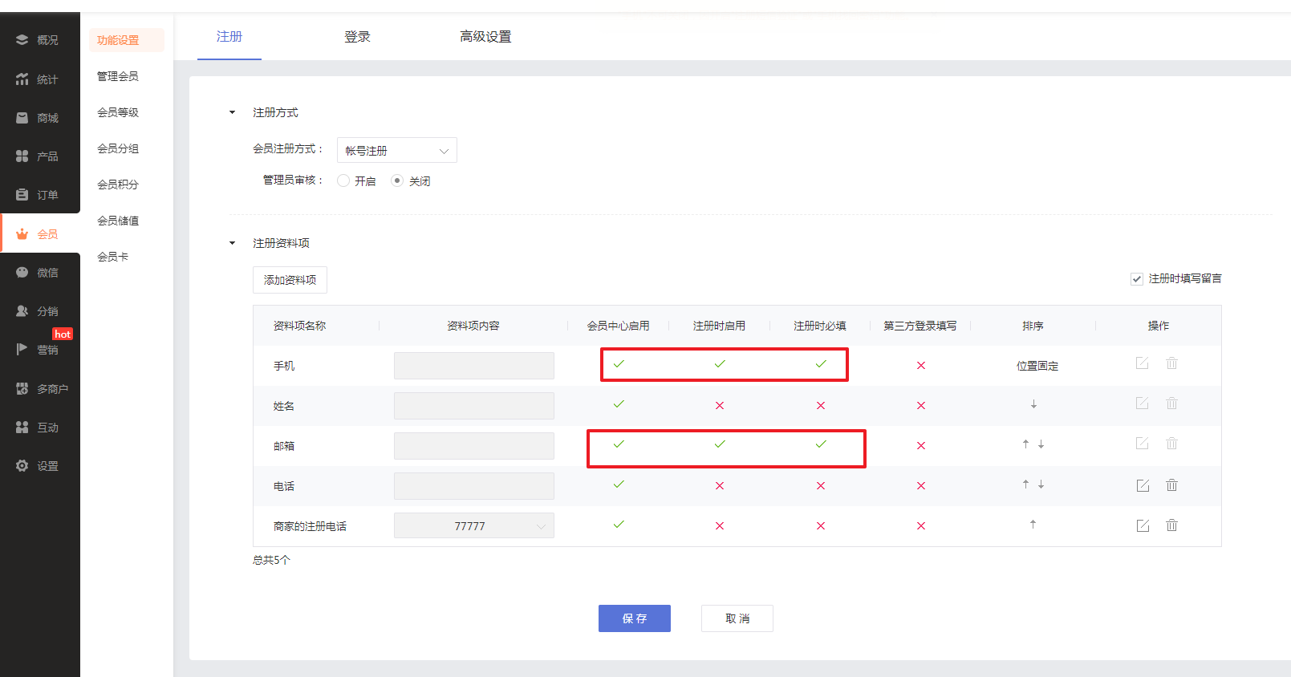1291x677 pixels.
Task: Open 会员积分 in the submenu
Action: coord(118,184)
